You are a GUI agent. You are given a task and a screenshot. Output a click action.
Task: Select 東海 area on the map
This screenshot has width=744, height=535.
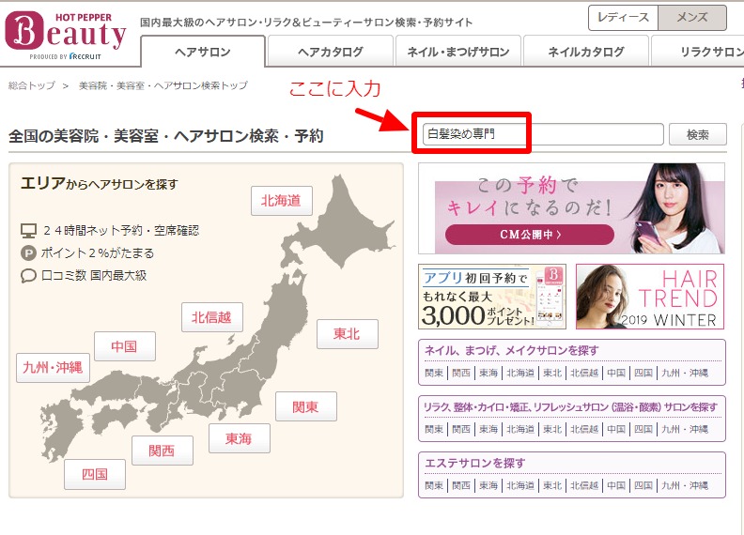(240, 438)
